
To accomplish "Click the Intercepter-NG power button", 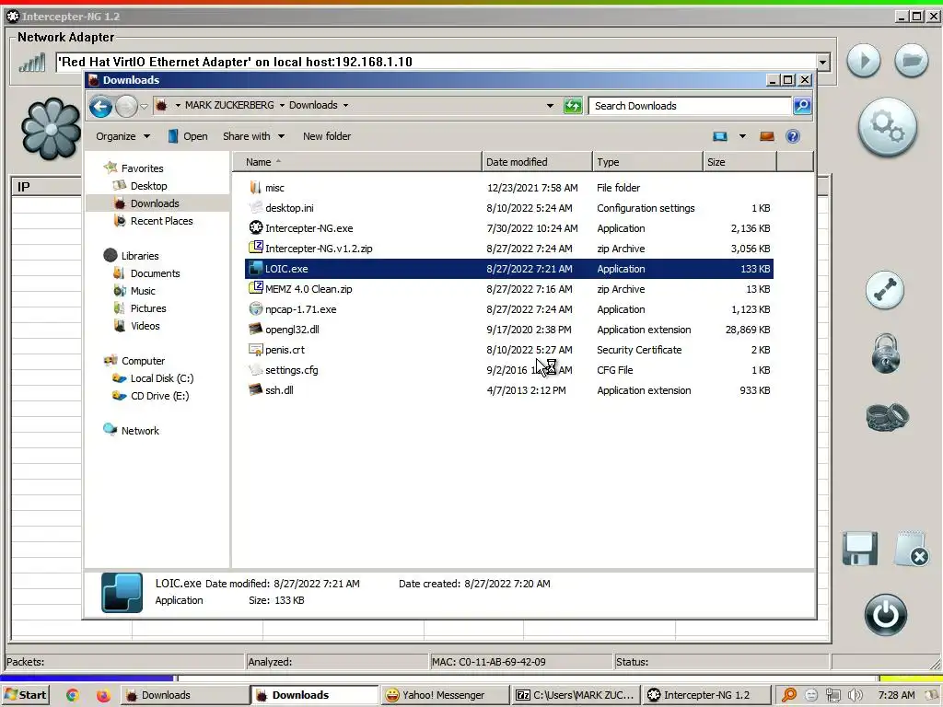I will pos(886,614).
